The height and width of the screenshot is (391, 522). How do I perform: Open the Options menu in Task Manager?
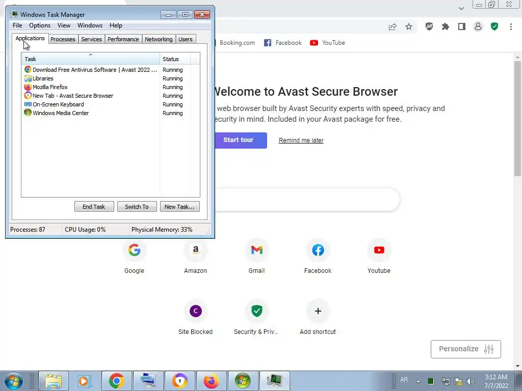tap(40, 25)
